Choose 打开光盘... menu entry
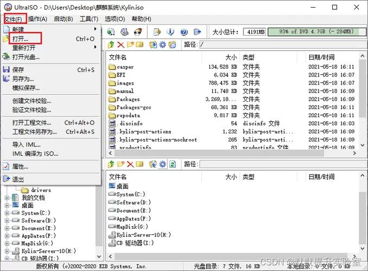368x271 pixels. point(51,57)
